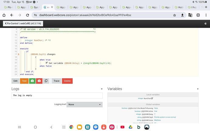Take green snapshot of piston
Screen dimensions: 210x131
click(32, 81)
